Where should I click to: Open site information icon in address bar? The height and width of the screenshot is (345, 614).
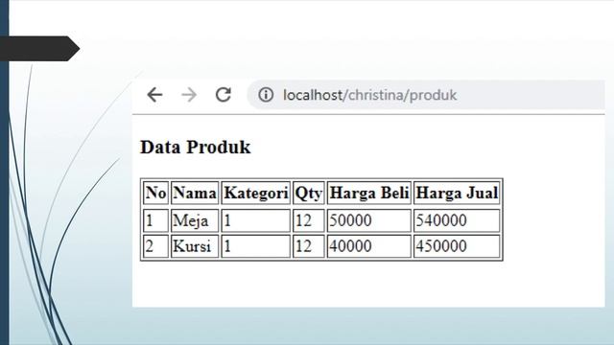[266, 95]
